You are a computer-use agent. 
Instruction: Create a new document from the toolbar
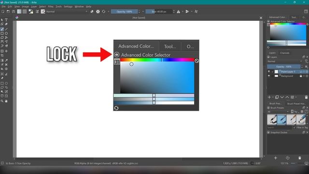click(3, 12)
